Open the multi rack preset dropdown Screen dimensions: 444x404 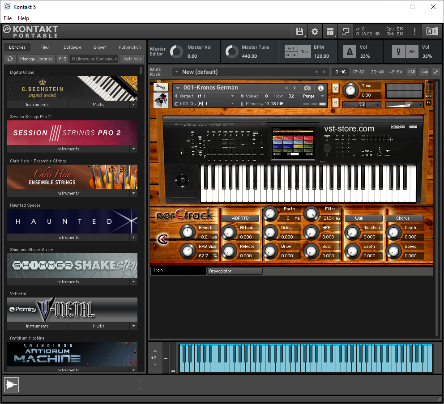(x=176, y=72)
